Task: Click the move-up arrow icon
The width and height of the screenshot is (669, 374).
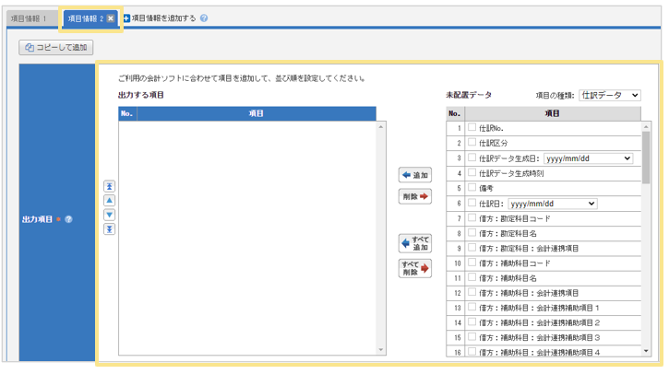Action: coord(109,200)
